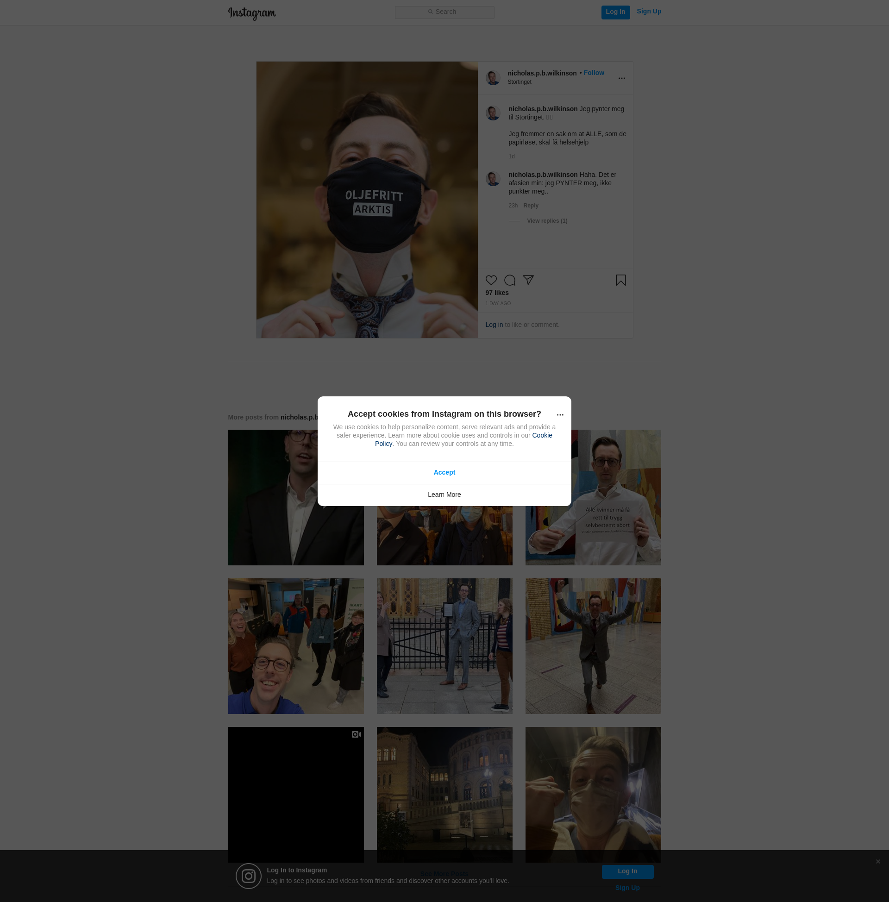The height and width of the screenshot is (902, 889).
Task: Click the 'Log In to Instagram' banner heading
Action: pyautogui.click(x=296, y=870)
